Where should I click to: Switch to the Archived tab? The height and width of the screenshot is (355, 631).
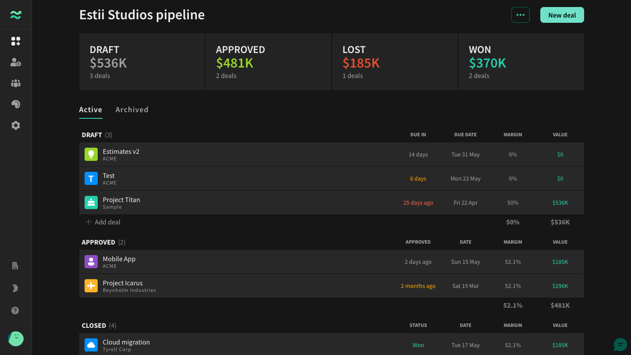click(x=132, y=110)
